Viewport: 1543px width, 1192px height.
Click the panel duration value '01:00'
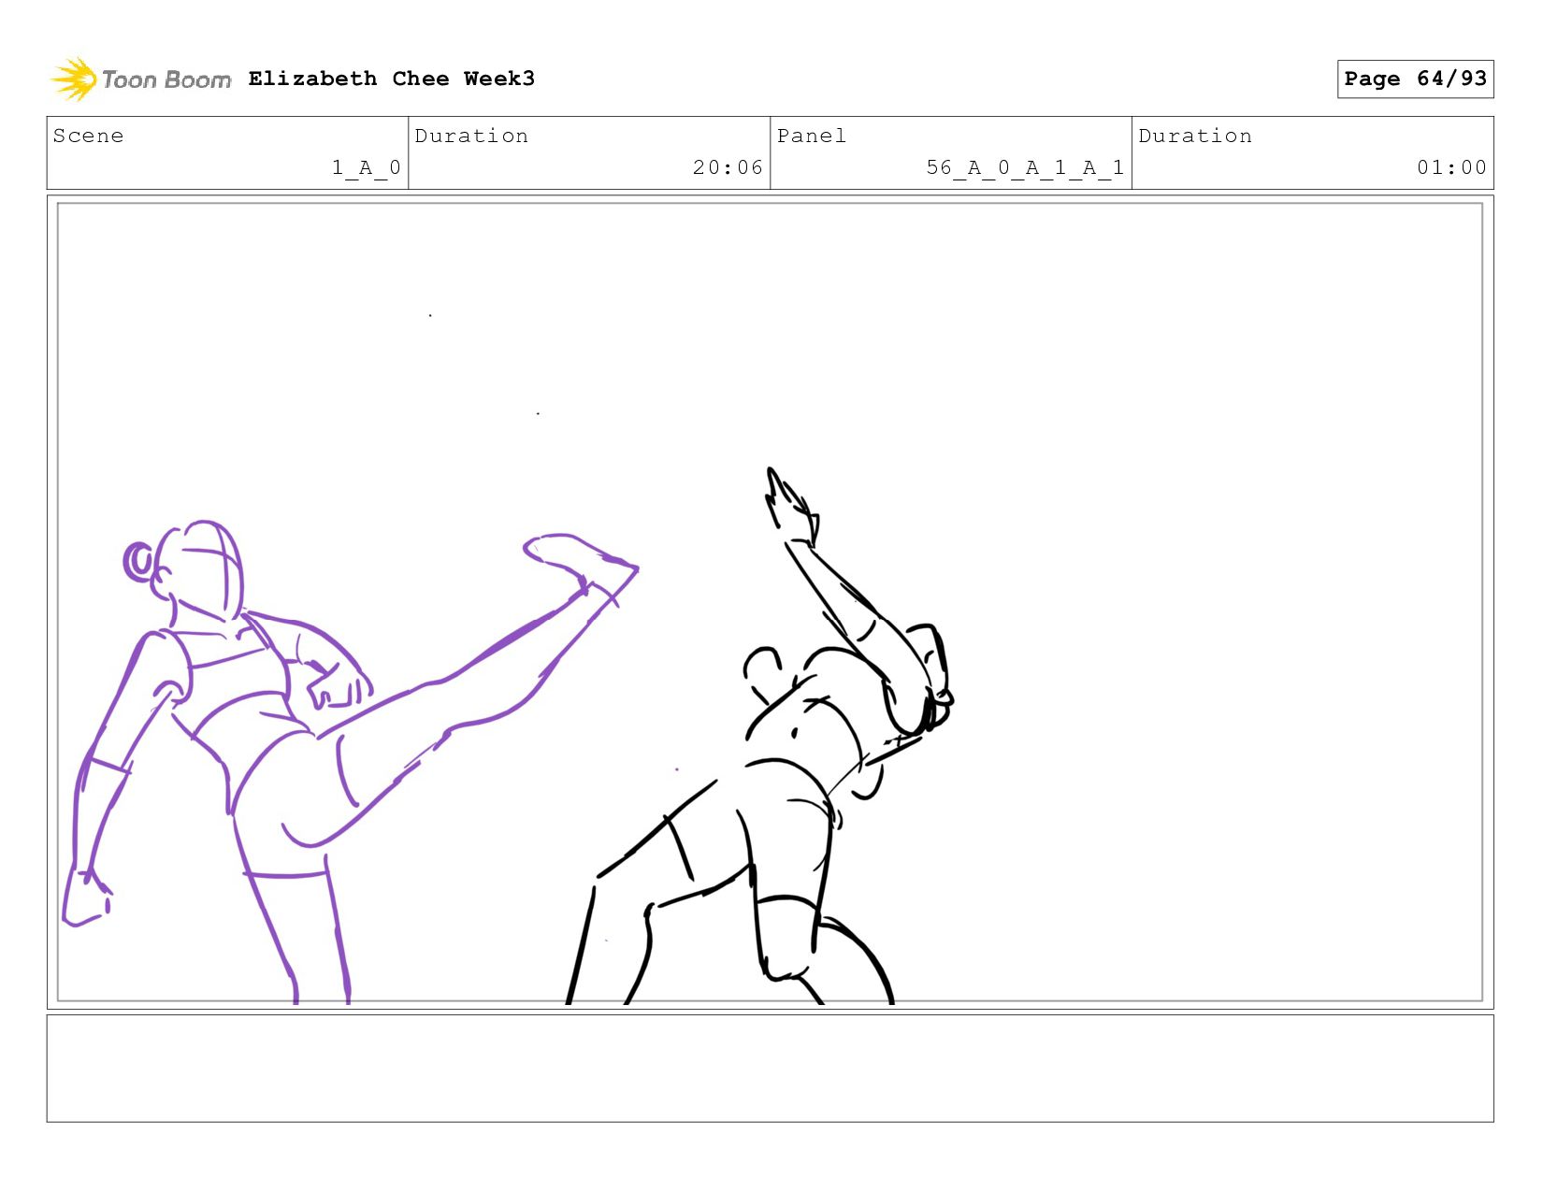click(1451, 167)
